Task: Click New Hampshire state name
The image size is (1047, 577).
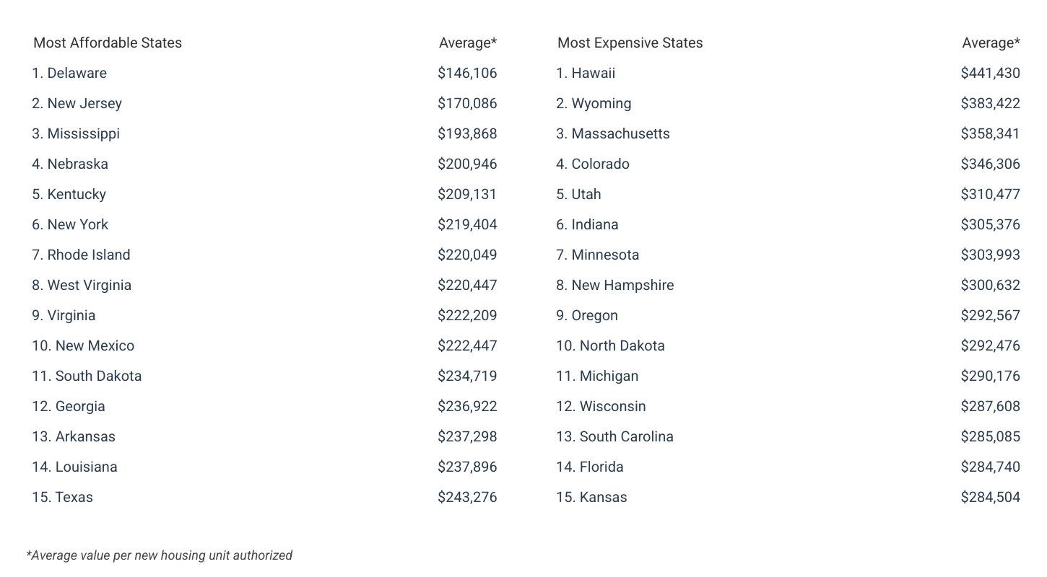Action: [x=622, y=285]
